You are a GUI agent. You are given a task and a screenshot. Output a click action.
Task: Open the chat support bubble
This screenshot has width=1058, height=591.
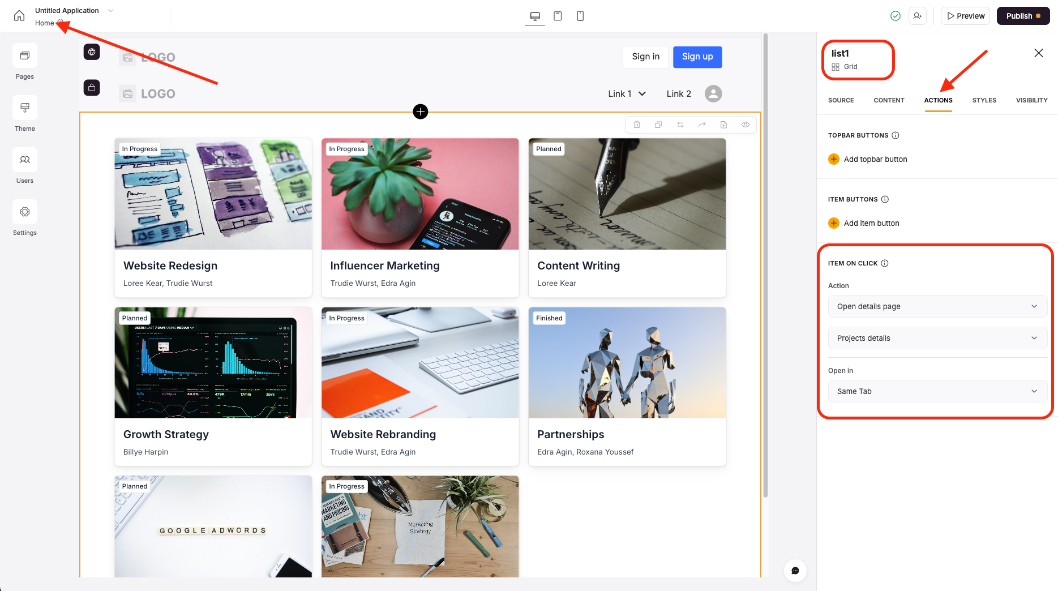[795, 571]
